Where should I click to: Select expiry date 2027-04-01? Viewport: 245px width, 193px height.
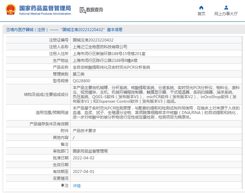83,172
